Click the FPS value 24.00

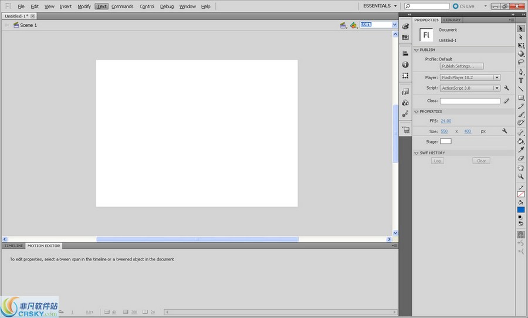(x=446, y=121)
